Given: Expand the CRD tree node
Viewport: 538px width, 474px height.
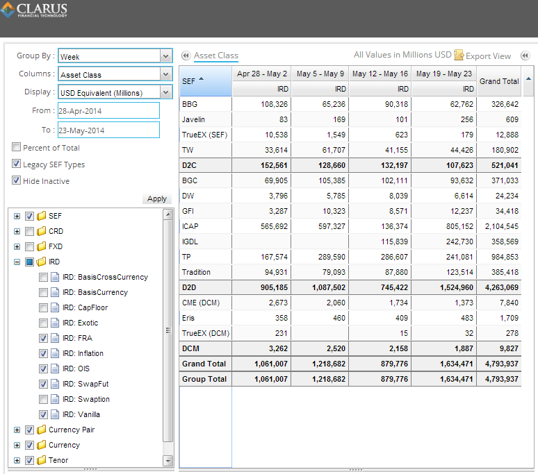Looking at the screenshot, I should click(17, 232).
